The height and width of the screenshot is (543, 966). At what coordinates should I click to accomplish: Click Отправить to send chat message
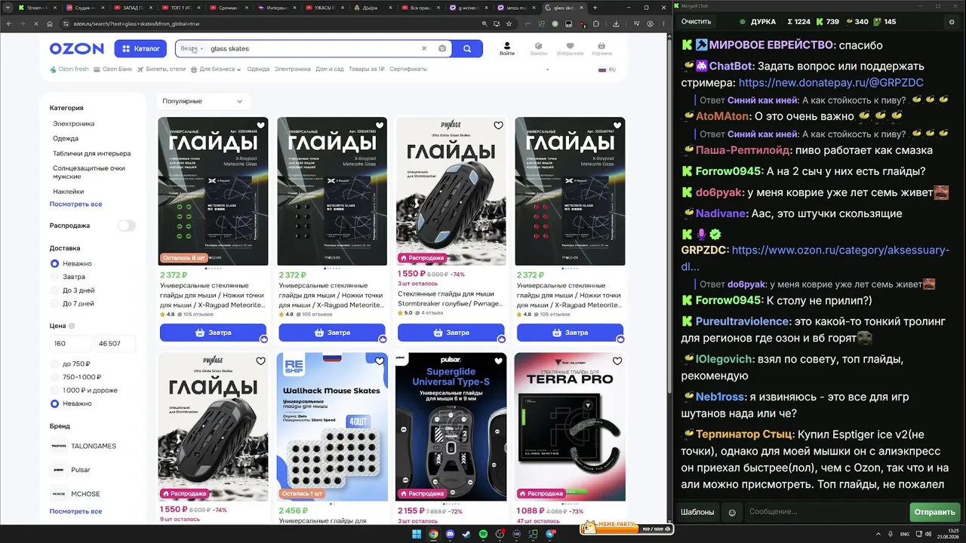934,512
